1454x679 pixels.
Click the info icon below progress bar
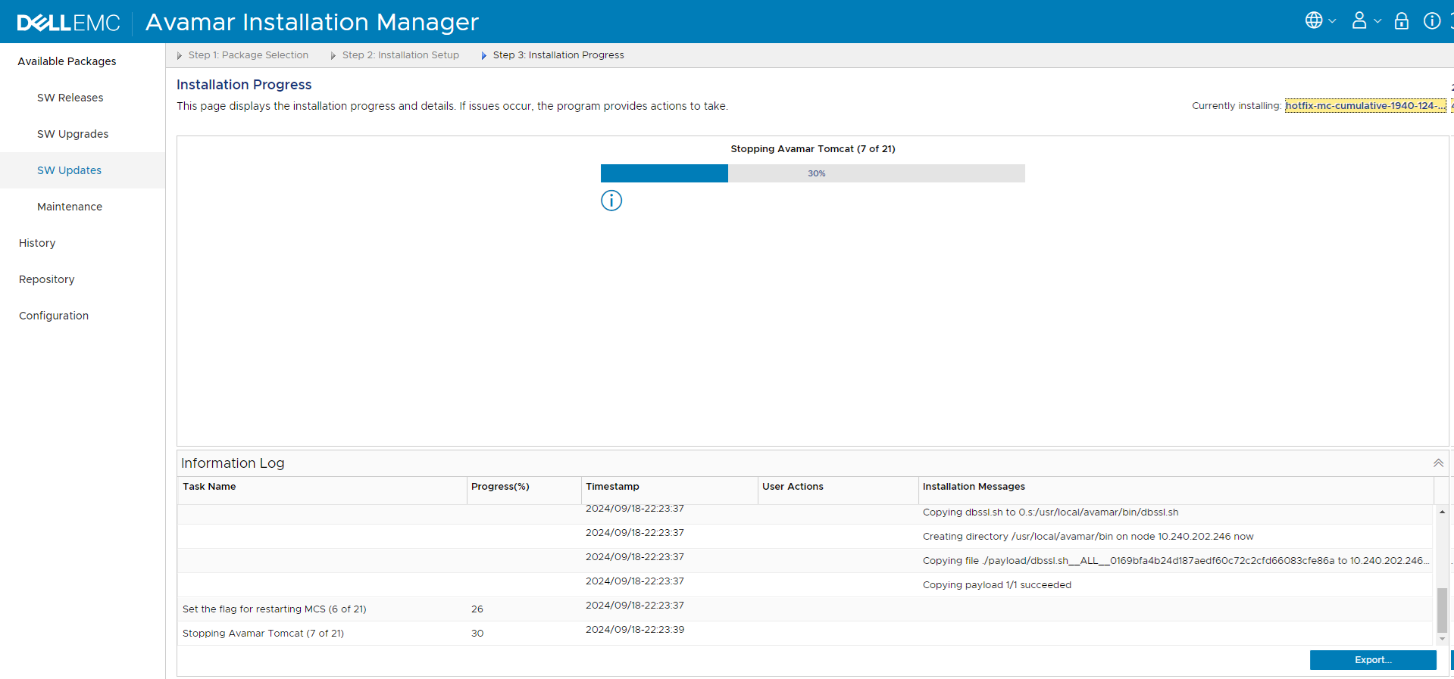point(611,201)
